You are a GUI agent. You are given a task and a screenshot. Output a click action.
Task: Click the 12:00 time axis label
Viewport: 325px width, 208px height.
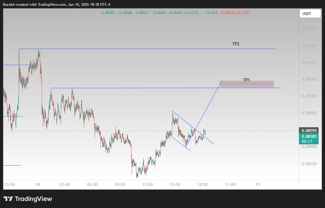(148, 184)
